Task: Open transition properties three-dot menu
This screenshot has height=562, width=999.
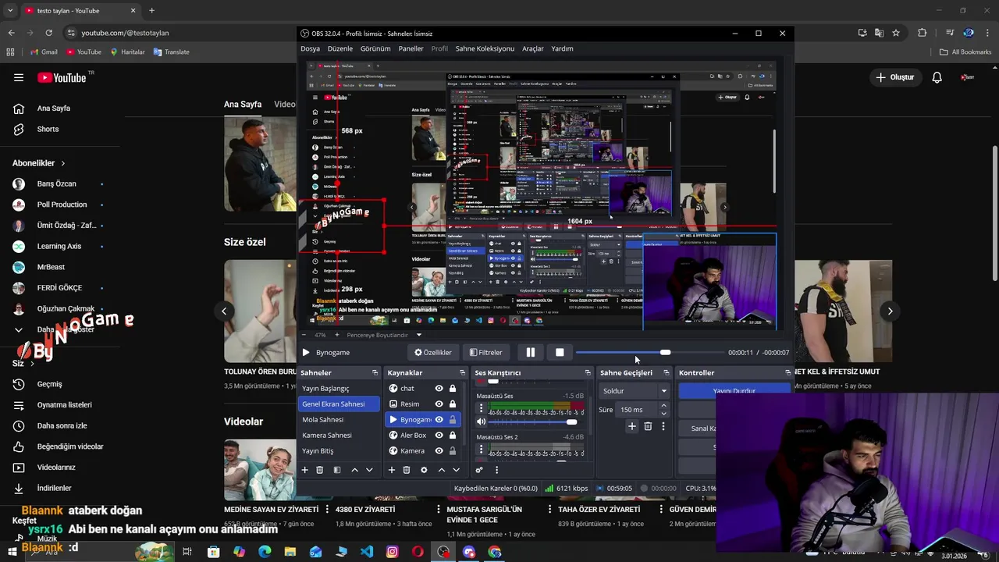Action: pyautogui.click(x=663, y=426)
